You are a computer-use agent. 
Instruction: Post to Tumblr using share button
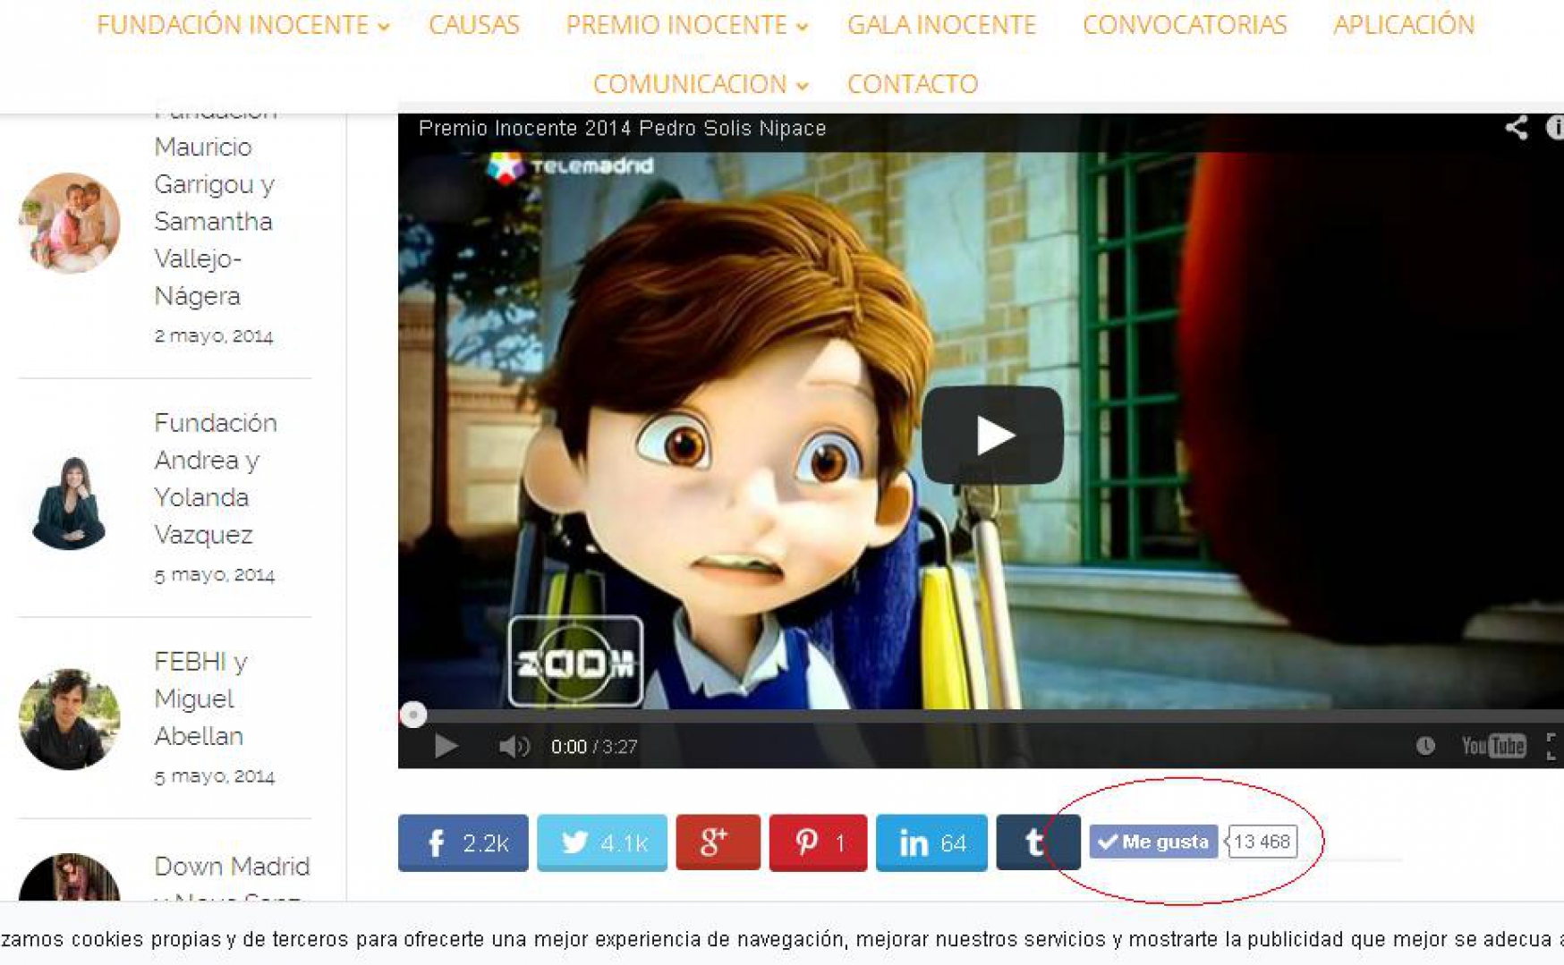click(x=1035, y=842)
